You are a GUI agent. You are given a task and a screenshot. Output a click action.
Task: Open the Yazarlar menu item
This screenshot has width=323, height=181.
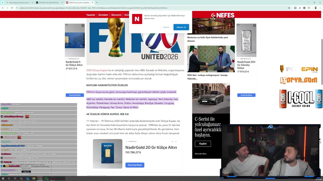coord(91,15)
